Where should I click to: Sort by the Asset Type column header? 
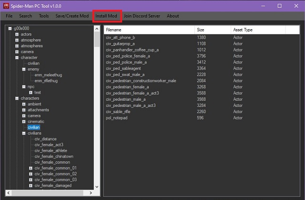[258, 30]
